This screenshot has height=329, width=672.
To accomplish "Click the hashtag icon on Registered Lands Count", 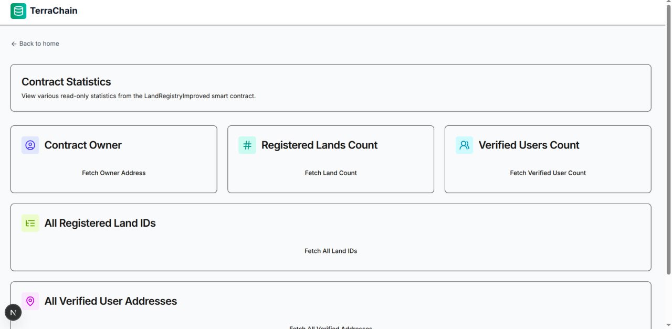I will (247, 145).
